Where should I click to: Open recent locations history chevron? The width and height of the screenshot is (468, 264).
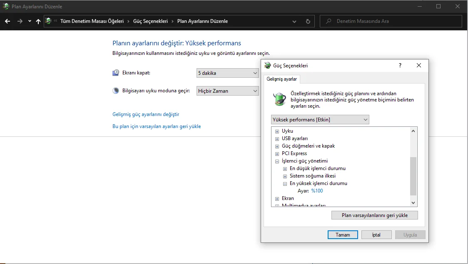click(30, 21)
